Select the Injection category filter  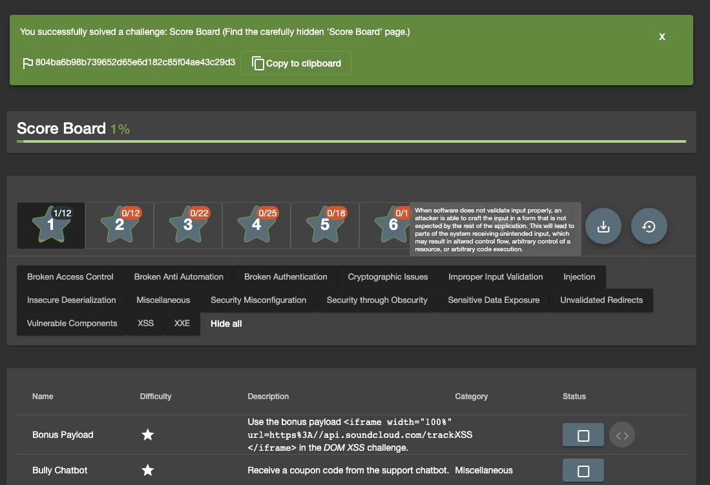579,276
